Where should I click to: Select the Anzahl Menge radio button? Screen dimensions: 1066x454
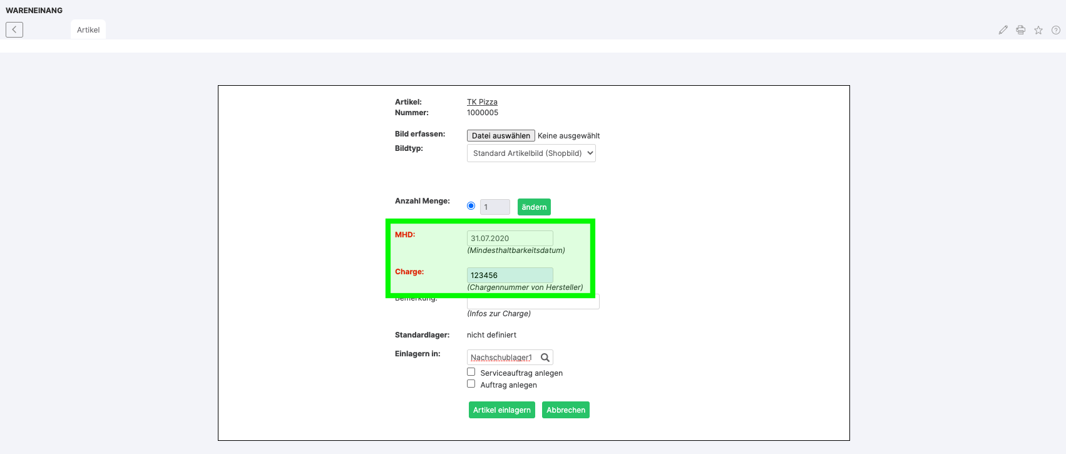(x=471, y=206)
